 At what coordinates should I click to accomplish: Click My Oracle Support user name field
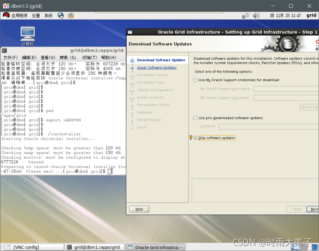tap(286, 89)
